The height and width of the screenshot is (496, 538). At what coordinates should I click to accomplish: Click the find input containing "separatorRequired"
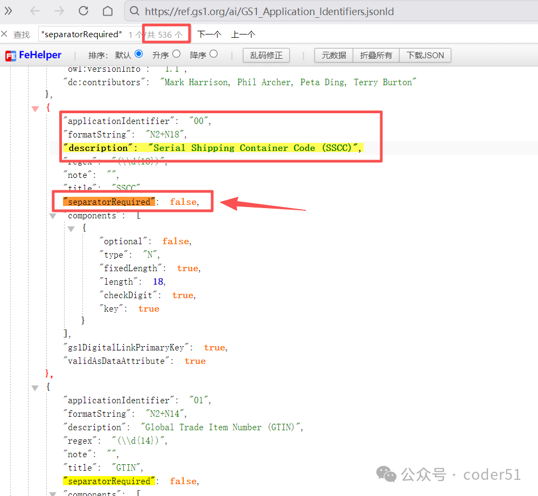click(x=82, y=35)
